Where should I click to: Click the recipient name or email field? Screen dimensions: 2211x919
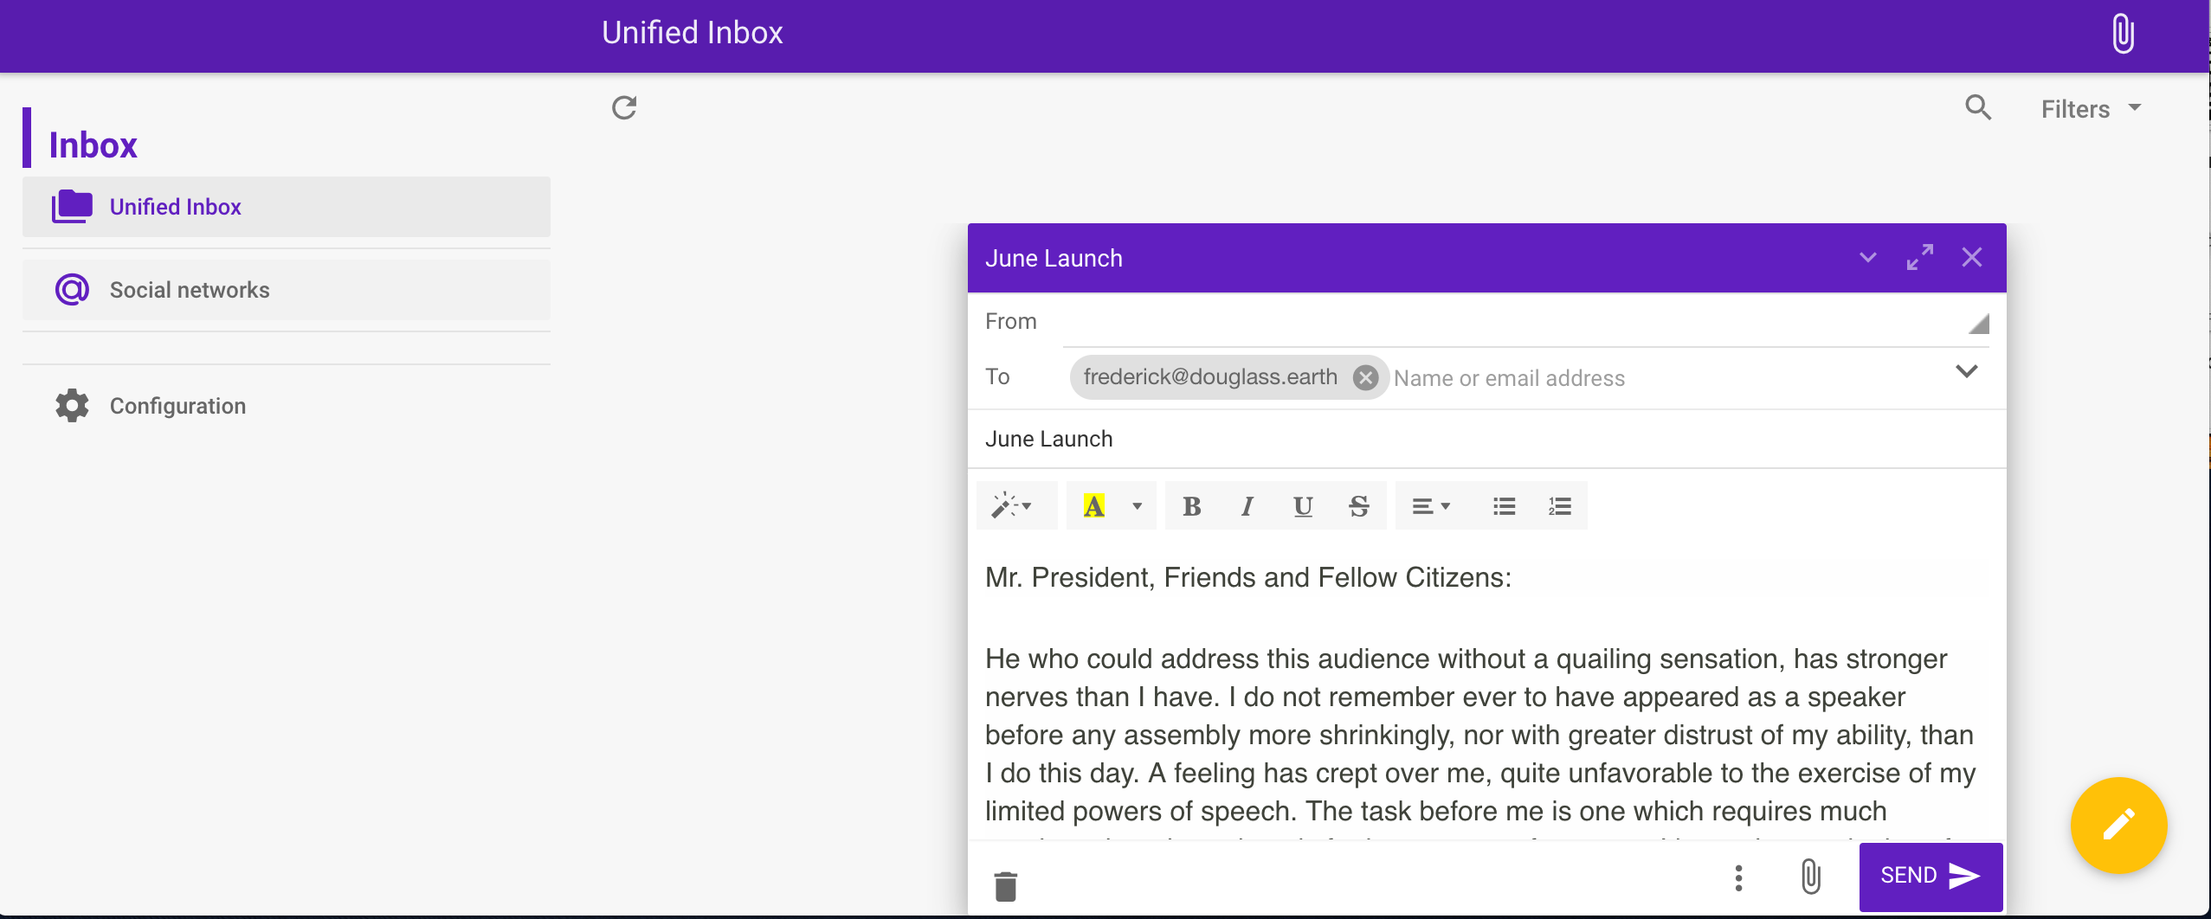1645,378
